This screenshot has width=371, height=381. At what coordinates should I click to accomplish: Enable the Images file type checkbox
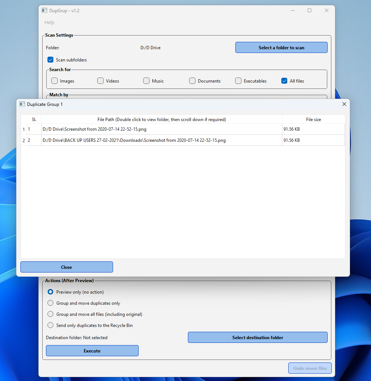click(54, 80)
